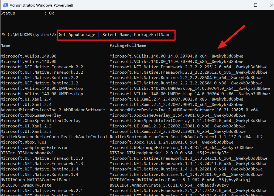274x196 pixels.
Task: Click NET.Native.Runtime.1.4 x64 full package name
Action: click(x=186, y=169)
